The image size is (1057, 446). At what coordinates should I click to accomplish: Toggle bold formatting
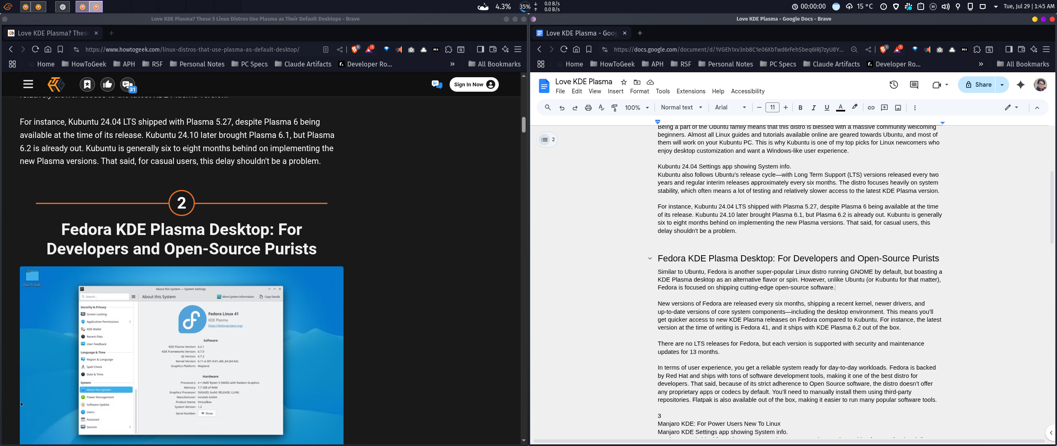pos(800,107)
